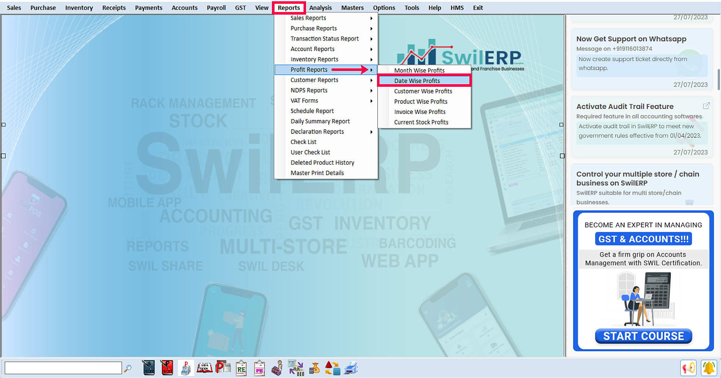
Task: Click the purchase file cabinet icon
Action: point(186,368)
